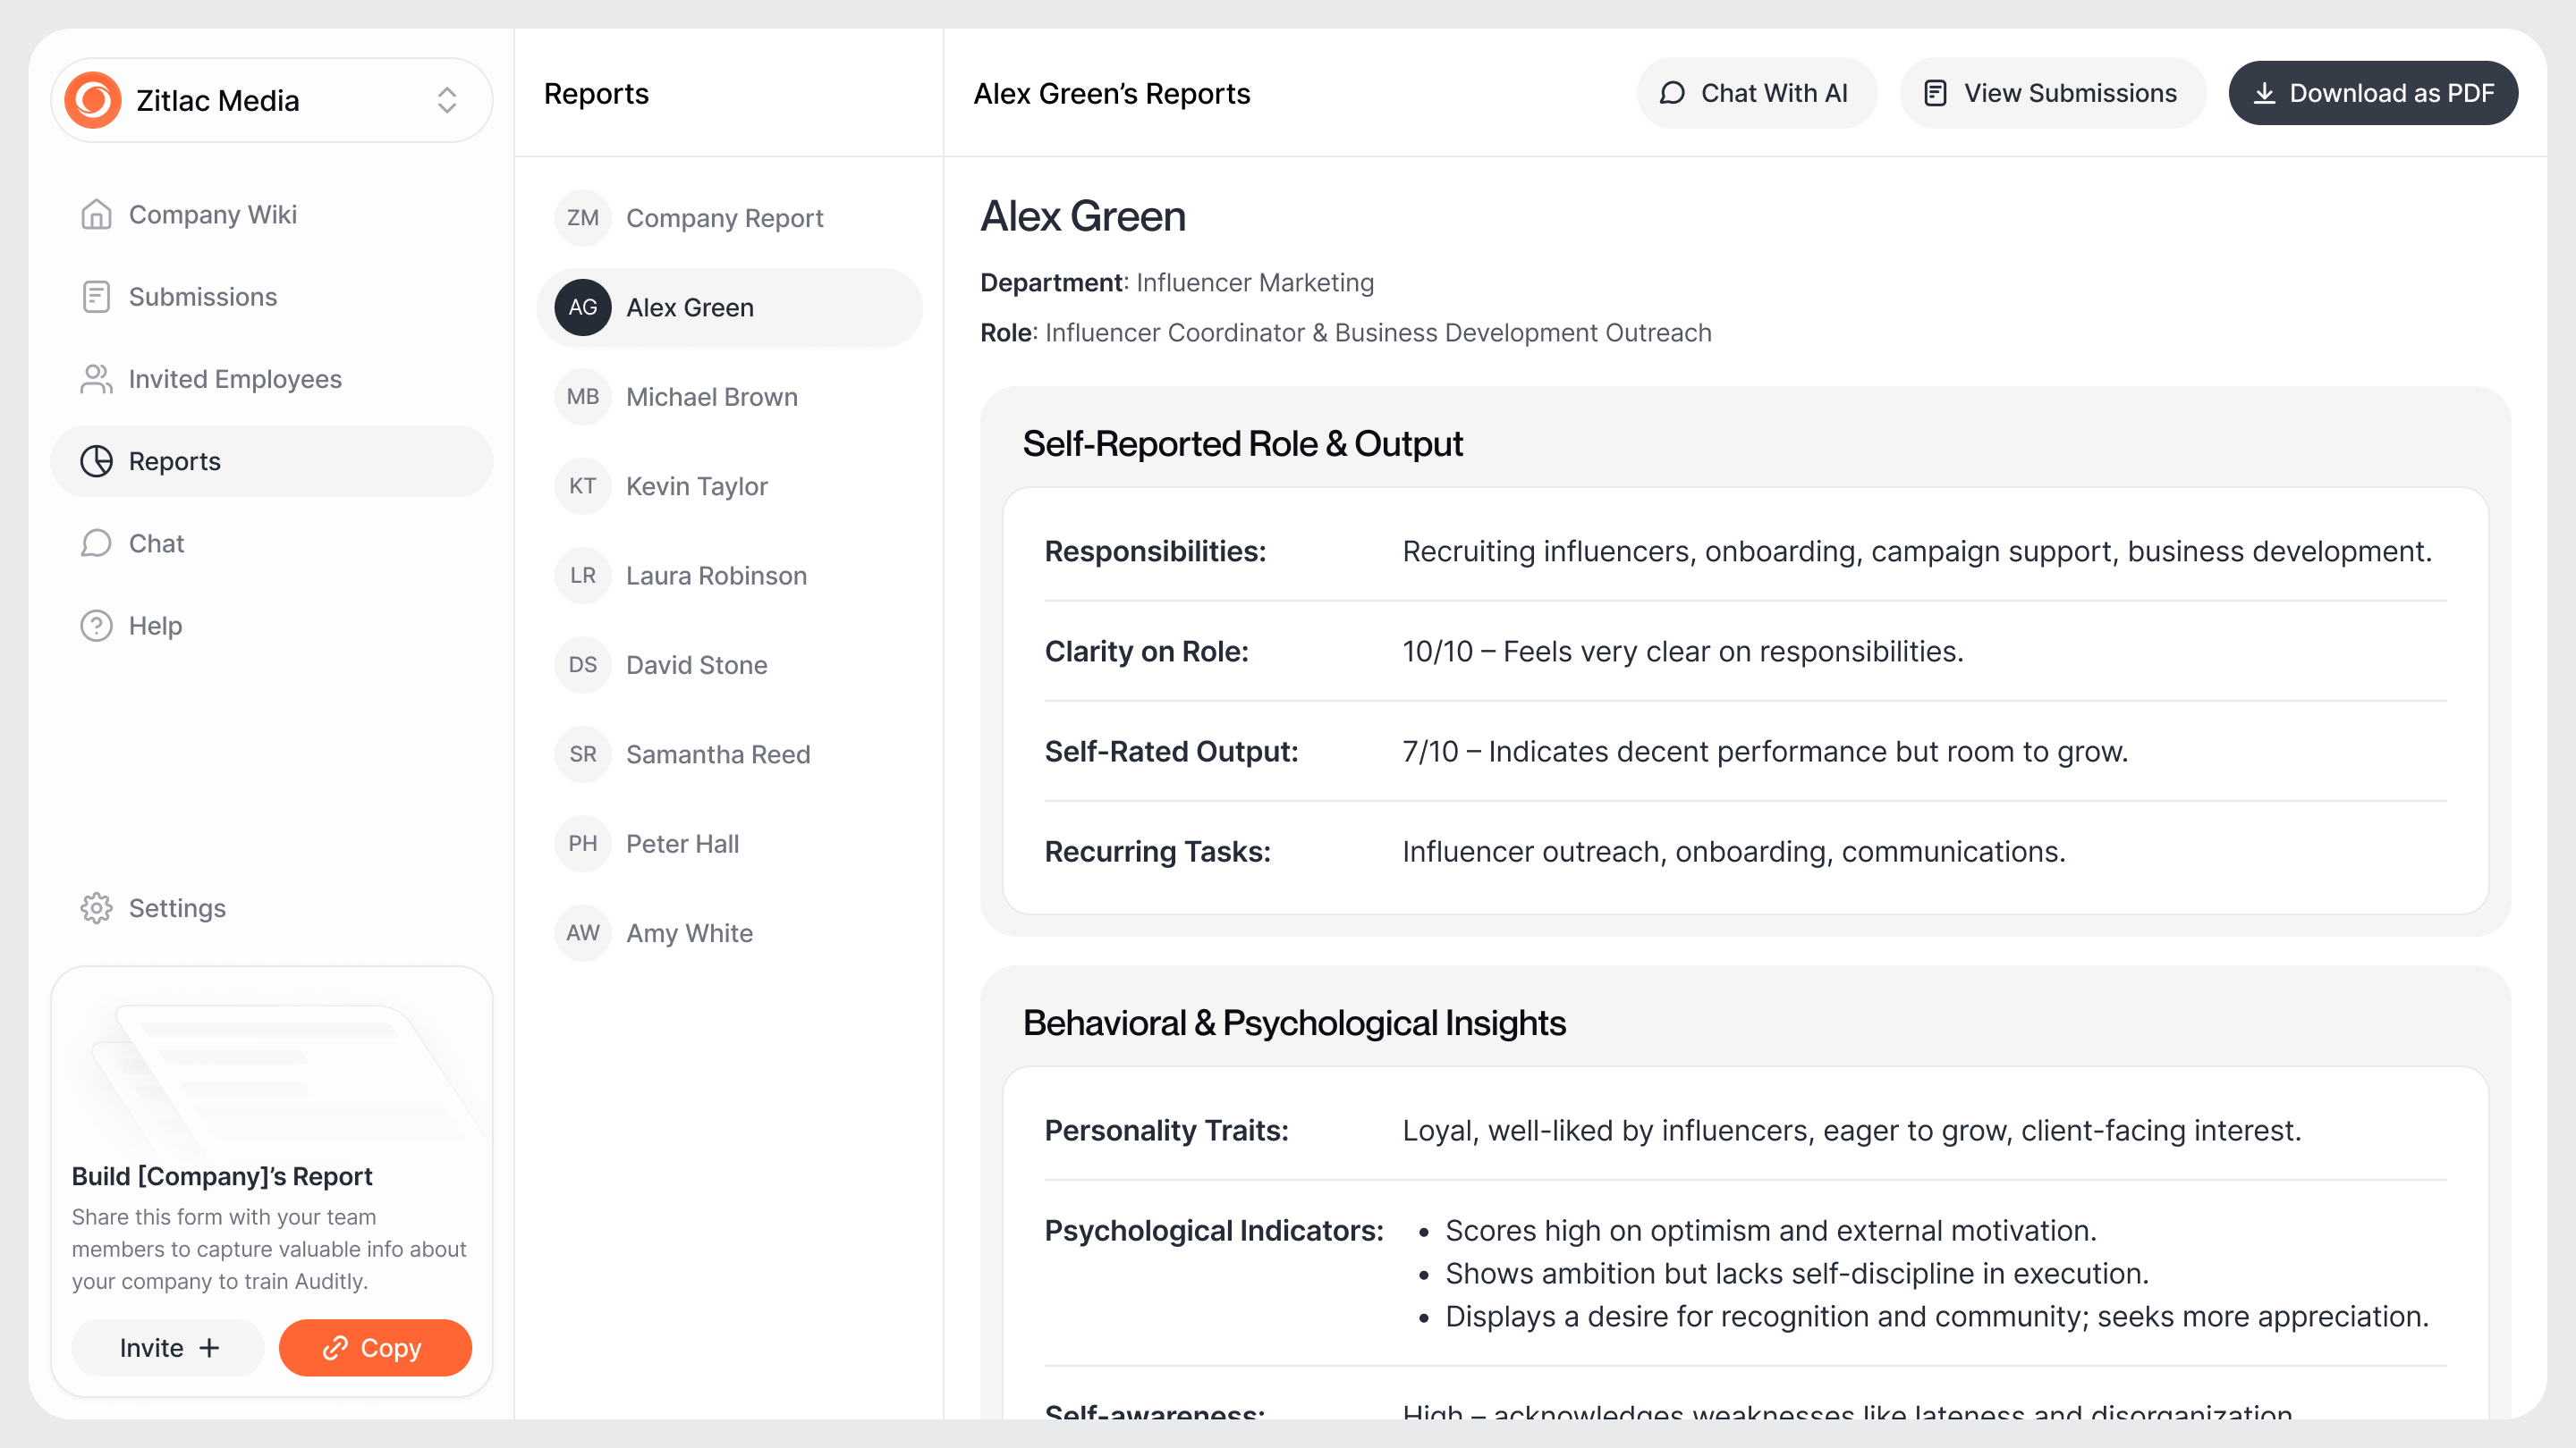This screenshot has width=2576, height=1448.
Task: Open Chat from the sidebar
Action: coord(155,543)
